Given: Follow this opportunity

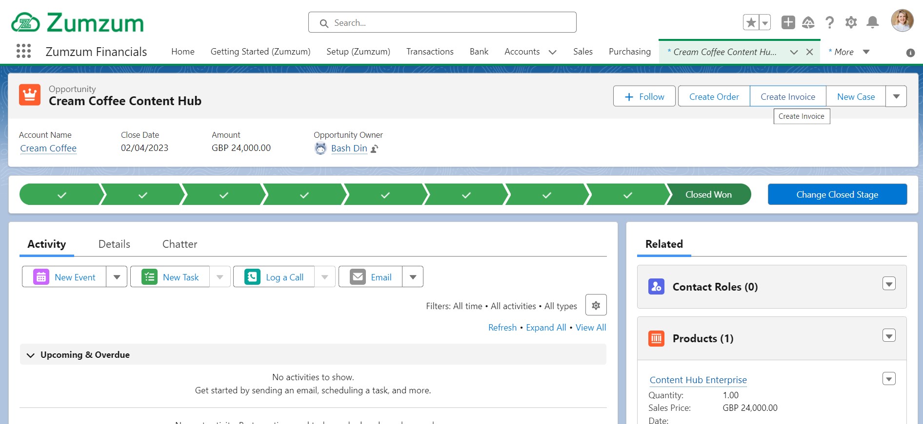Looking at the screenshot, I should pyautogui.click(x=644, y=96).
